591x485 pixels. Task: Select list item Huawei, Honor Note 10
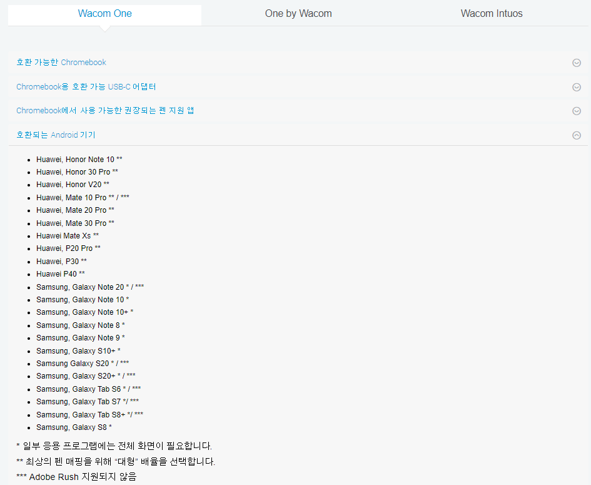(79, 160)
